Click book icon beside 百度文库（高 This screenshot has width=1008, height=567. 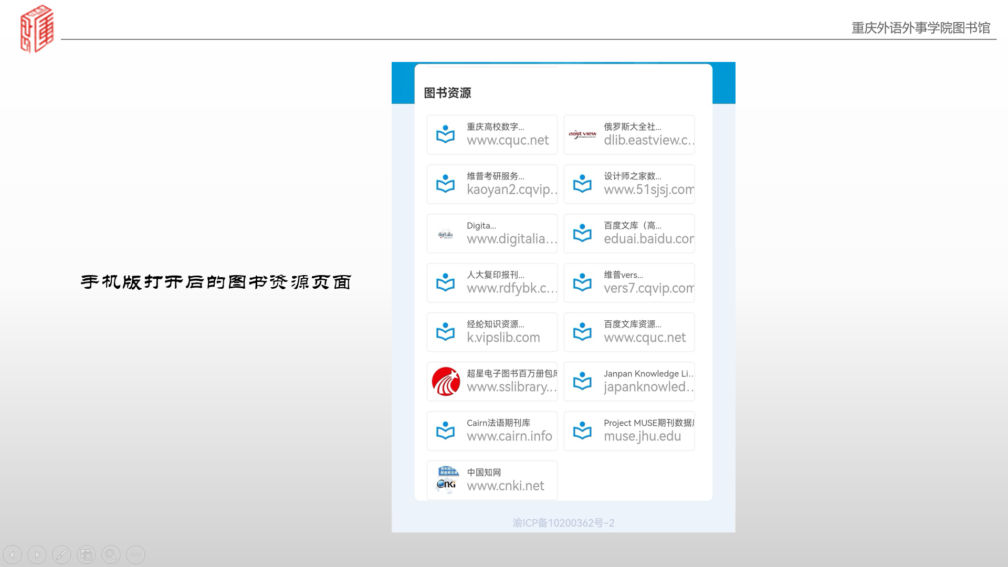582,233
